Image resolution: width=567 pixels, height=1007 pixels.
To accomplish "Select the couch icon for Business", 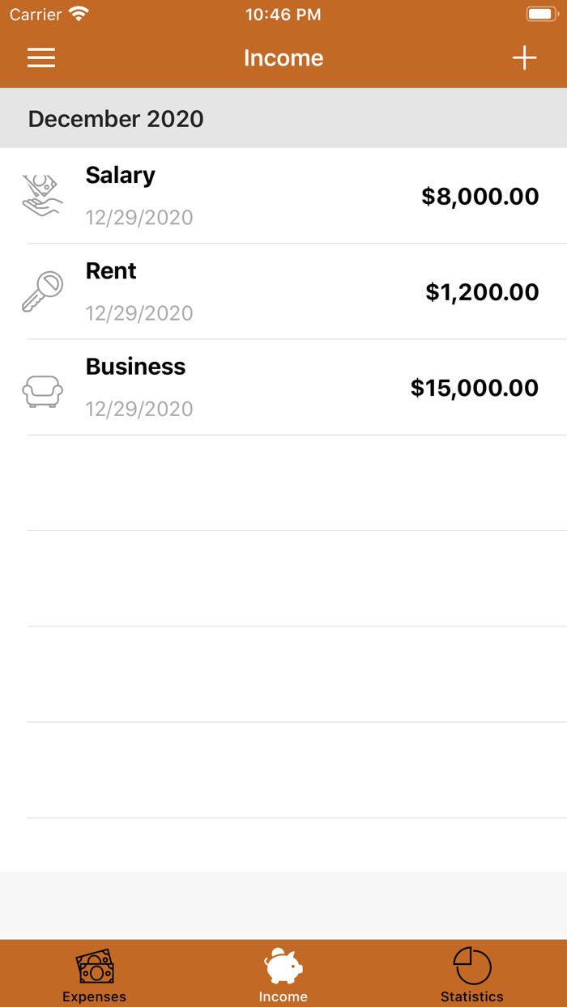I will 42,389.
